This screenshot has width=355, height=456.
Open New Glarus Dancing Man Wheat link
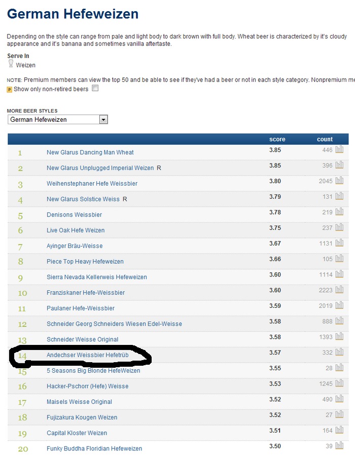[x=90, y=152]
